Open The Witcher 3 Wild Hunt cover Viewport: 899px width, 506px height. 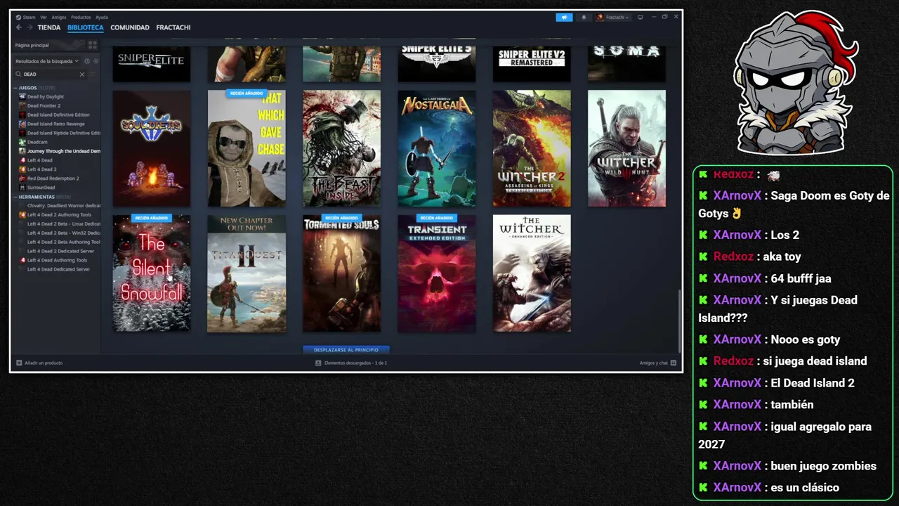click(x=626, y=148)
